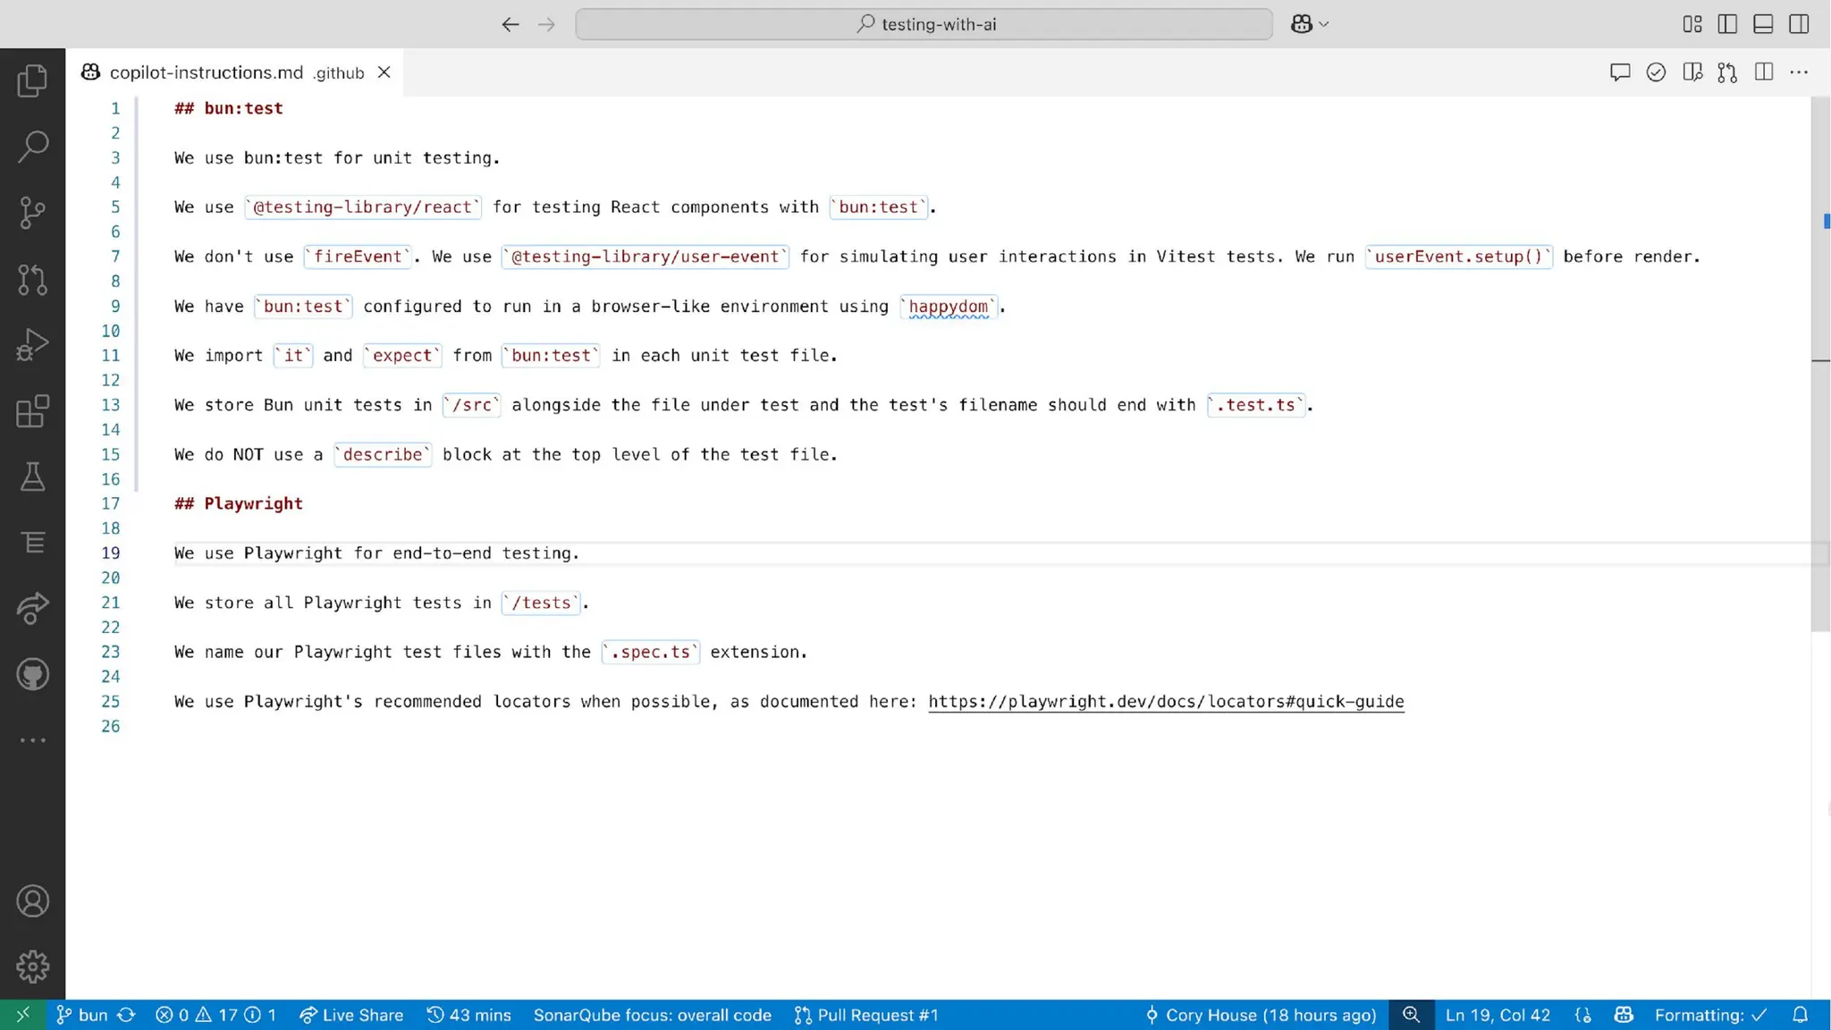This screenshot has height=1030, width=1831.
Task: Open the Explorer view in activity bar
Action: coord(32,80)
